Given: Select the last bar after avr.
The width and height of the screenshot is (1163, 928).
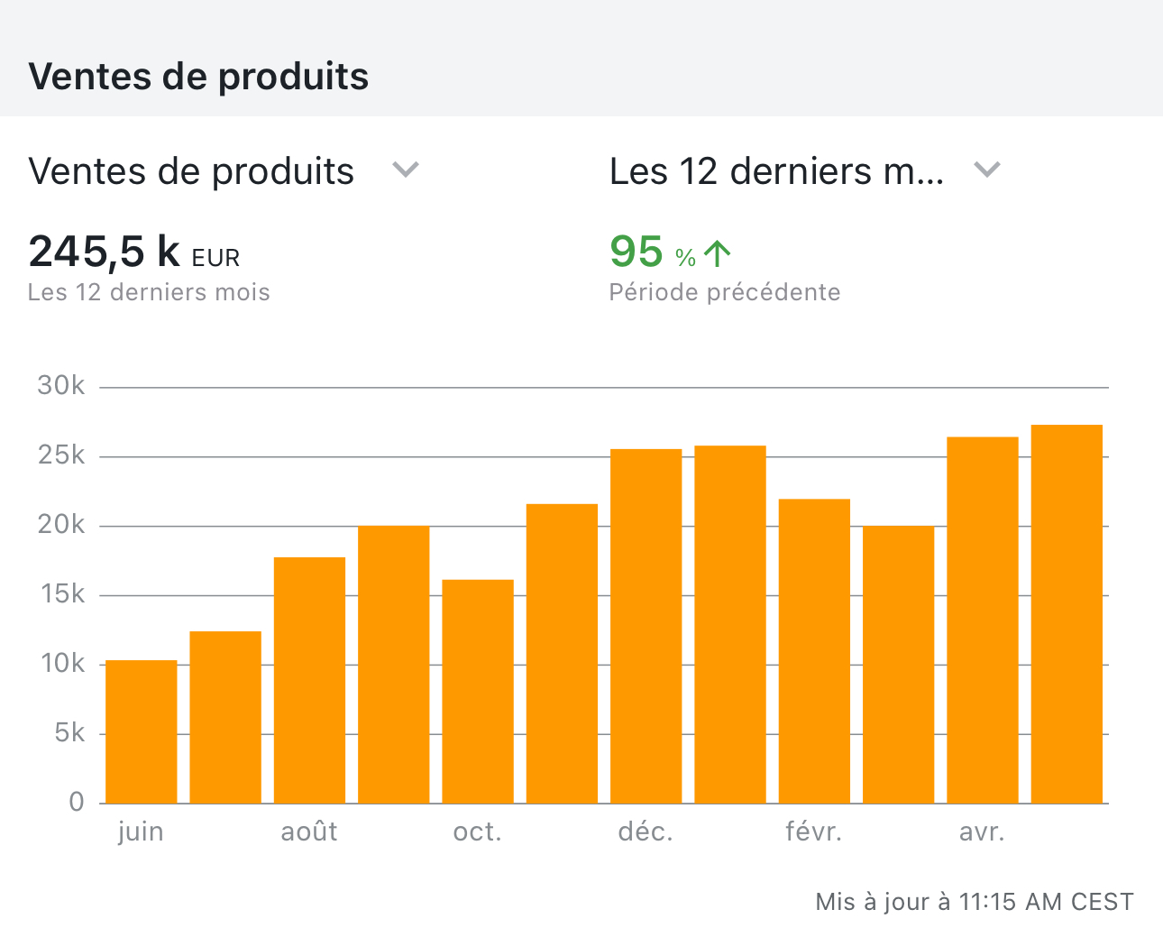Looking at the screenshot, I should [1067, 614].
